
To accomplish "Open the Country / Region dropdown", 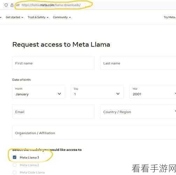I will 138,112.
